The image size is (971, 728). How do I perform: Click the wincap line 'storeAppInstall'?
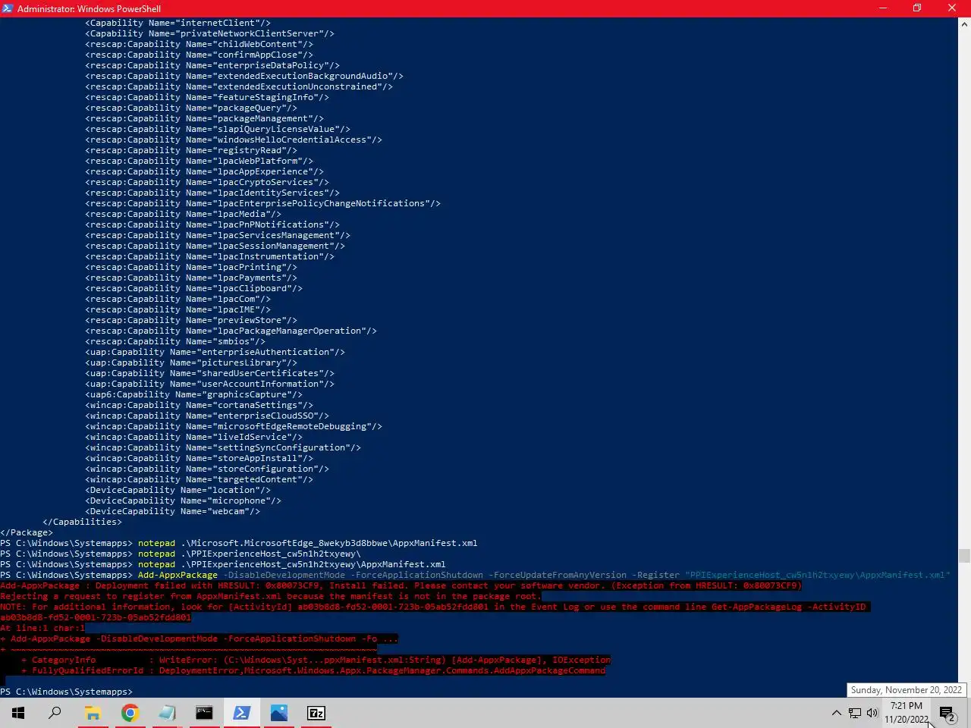(x=199, y=458)
